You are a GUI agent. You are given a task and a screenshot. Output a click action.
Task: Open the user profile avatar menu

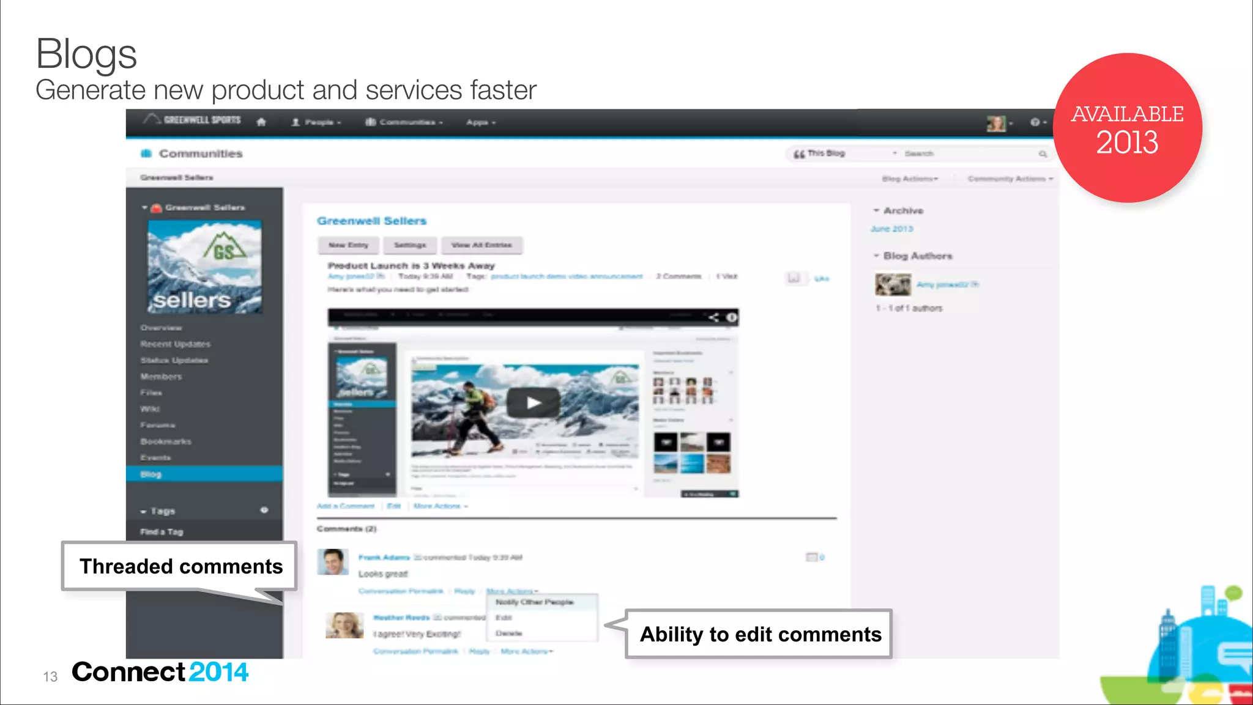coord(999,123)
